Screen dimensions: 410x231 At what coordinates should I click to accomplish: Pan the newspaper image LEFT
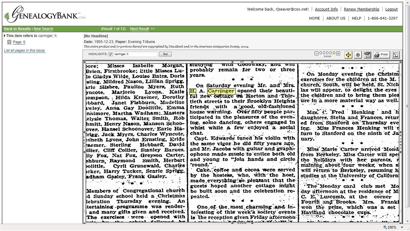84,142
